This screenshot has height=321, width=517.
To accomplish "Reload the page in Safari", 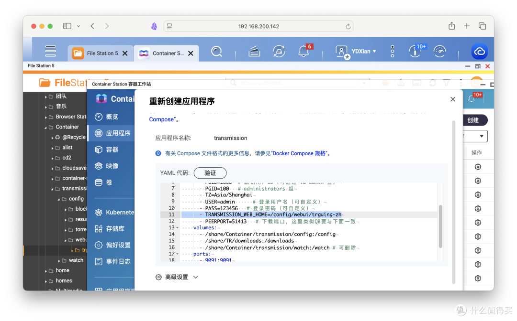I will pos(348,26).
